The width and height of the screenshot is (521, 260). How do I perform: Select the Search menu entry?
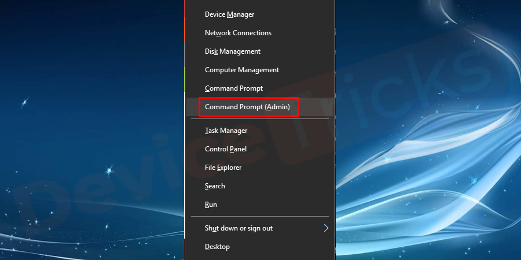pyautogui.click(x=215, y=186)
